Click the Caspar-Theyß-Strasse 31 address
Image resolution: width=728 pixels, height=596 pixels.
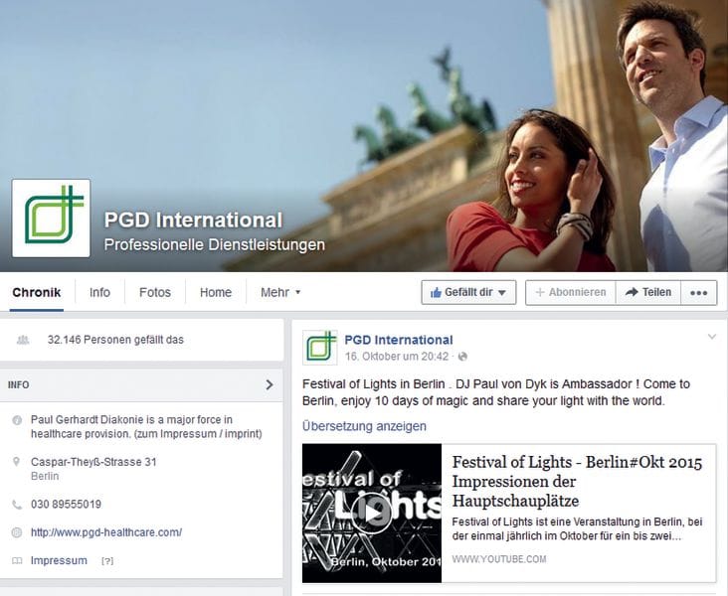(93, 462)
